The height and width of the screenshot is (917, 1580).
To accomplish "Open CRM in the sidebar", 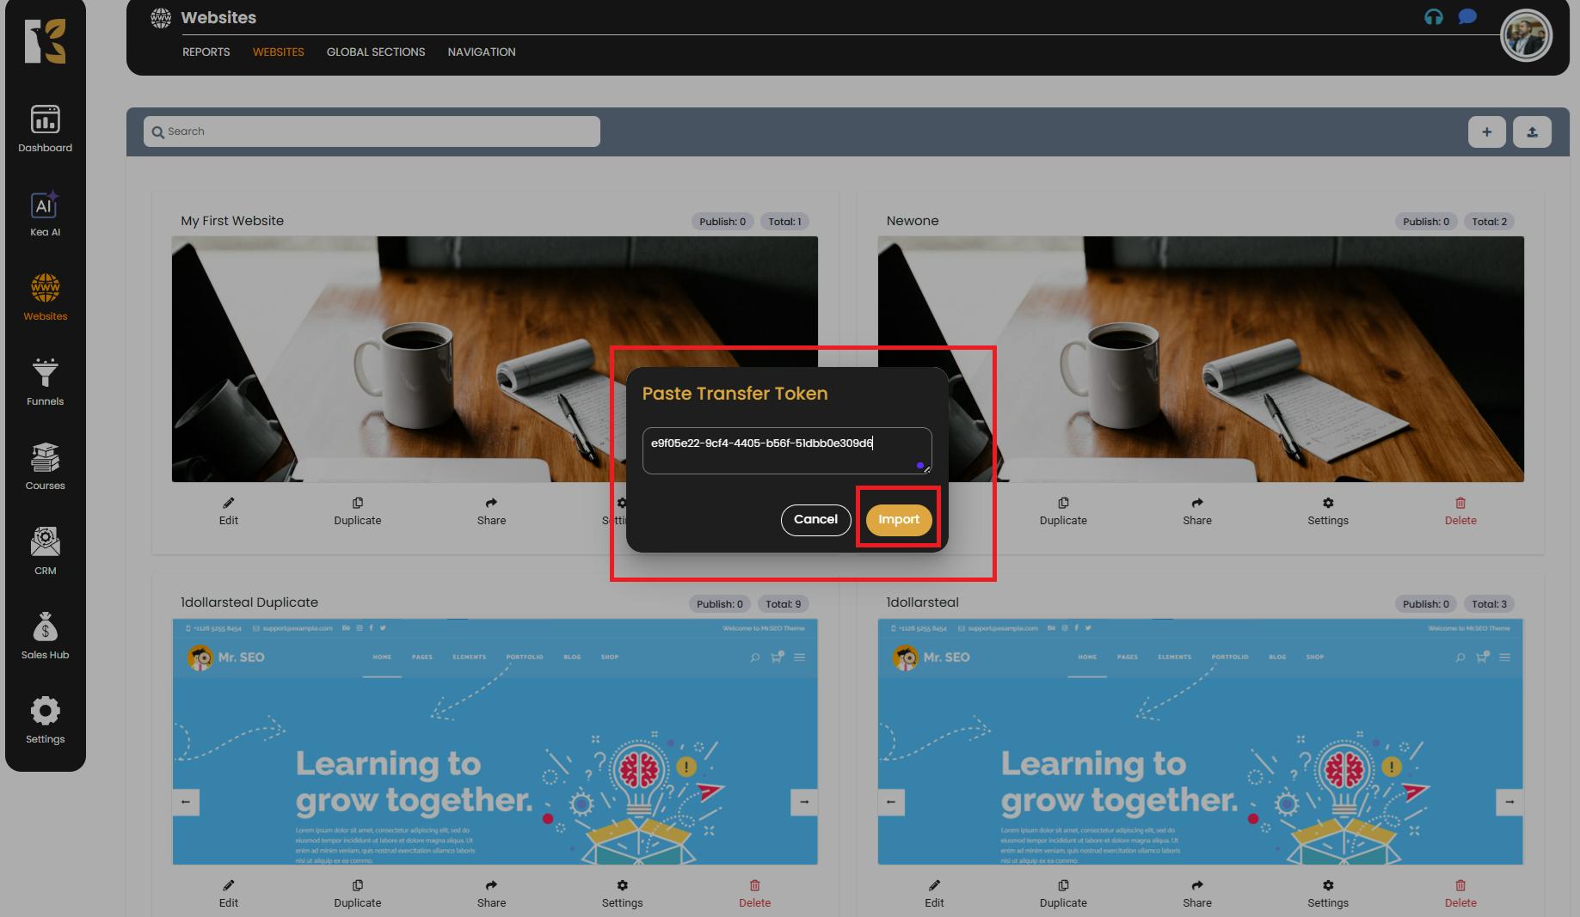I will (x=45, y=550).
